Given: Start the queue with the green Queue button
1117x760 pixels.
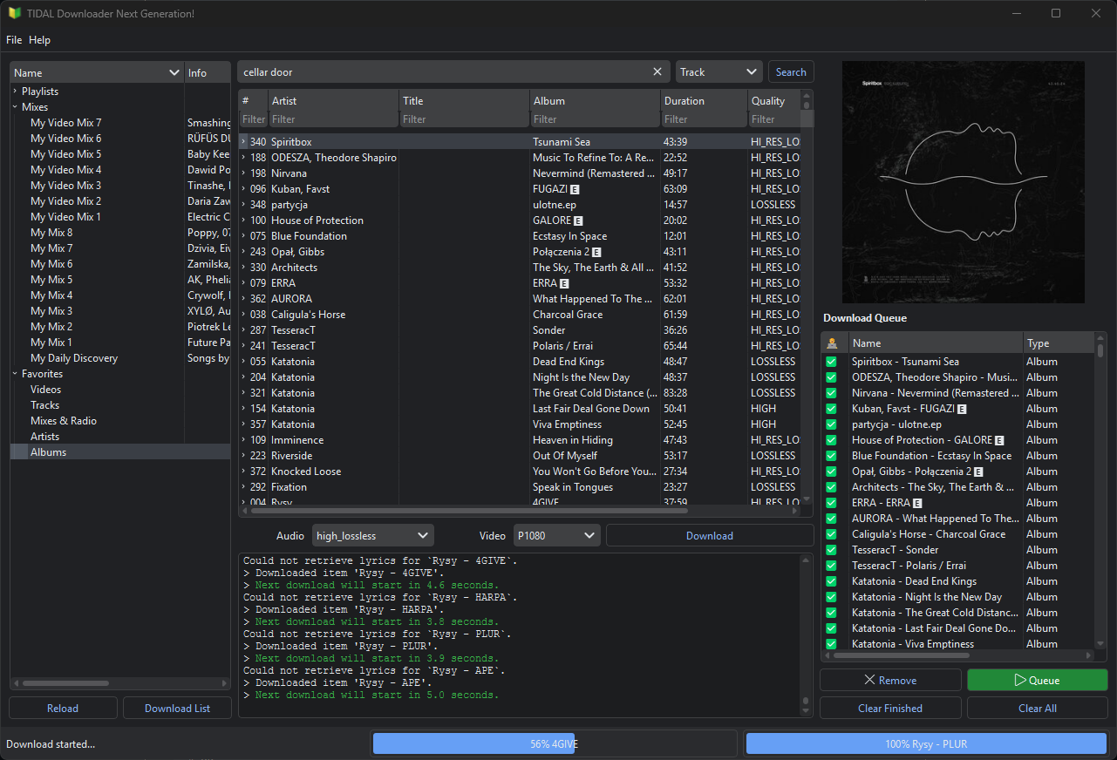Looking at the screenshot, I should 1037,681.
